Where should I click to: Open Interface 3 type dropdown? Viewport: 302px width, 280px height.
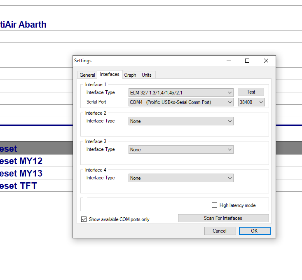pyautogui.click(x=181, y=150)
